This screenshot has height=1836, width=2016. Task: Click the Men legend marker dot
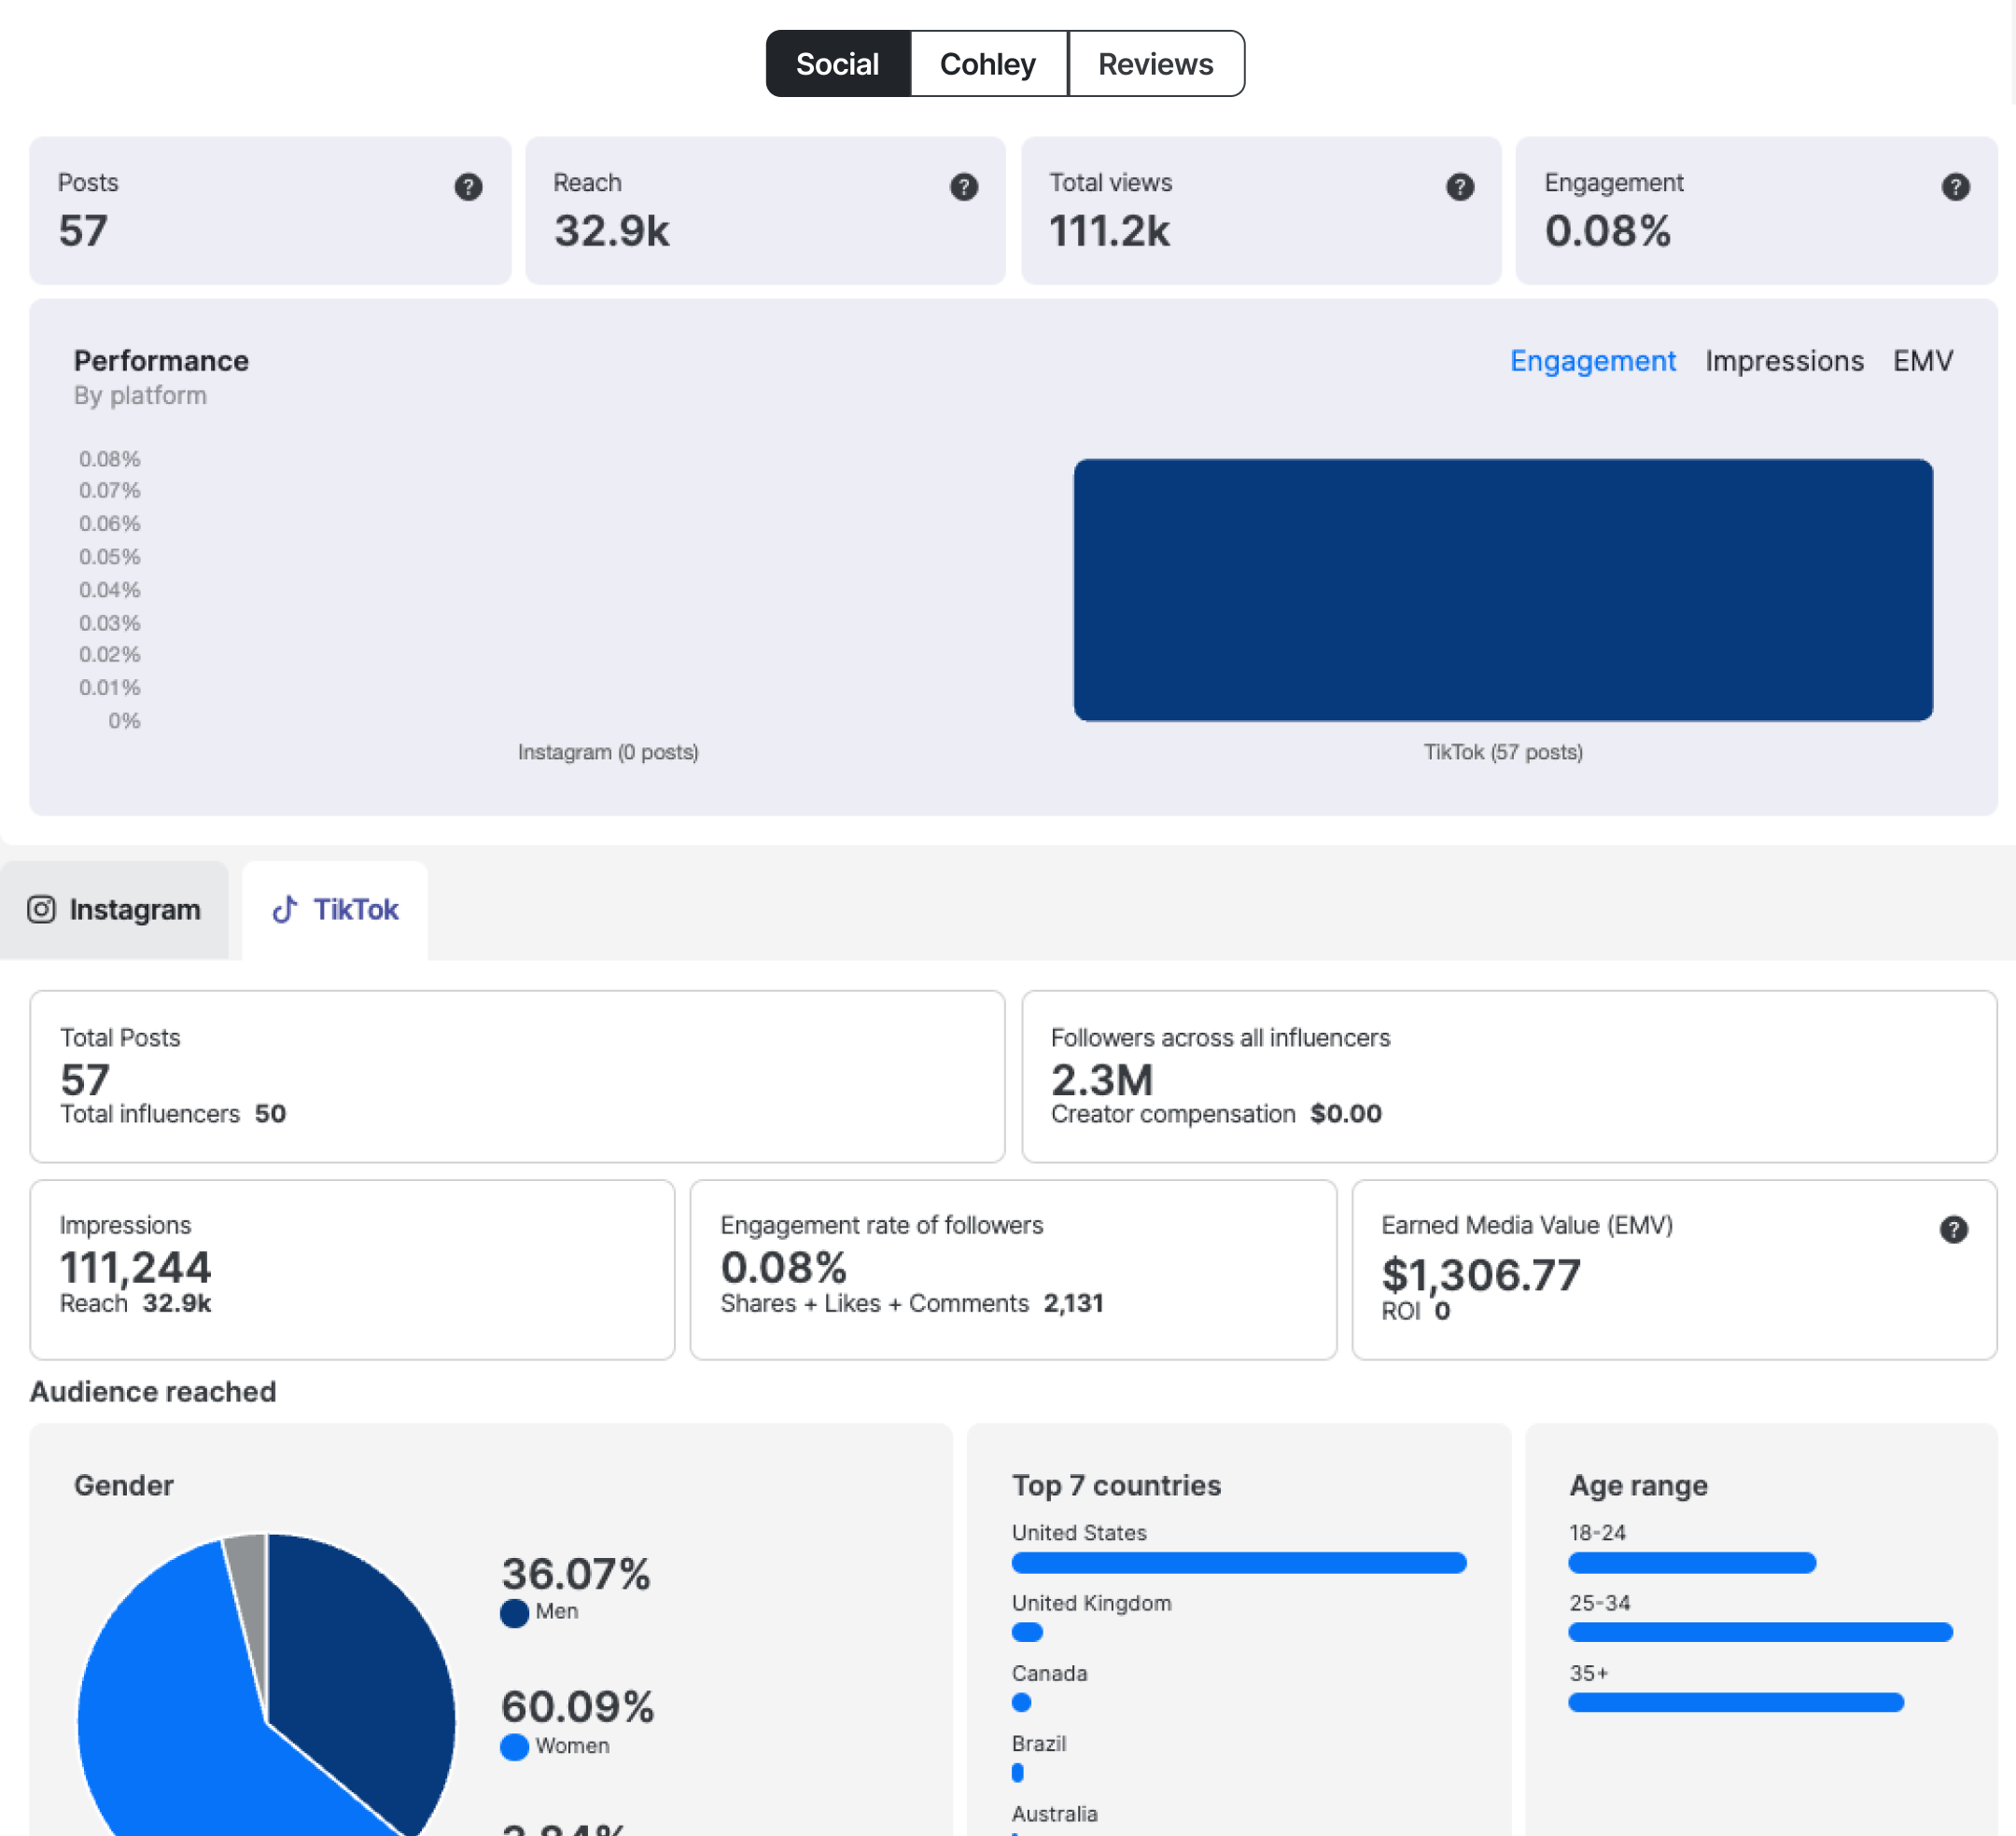point(513,1611)
